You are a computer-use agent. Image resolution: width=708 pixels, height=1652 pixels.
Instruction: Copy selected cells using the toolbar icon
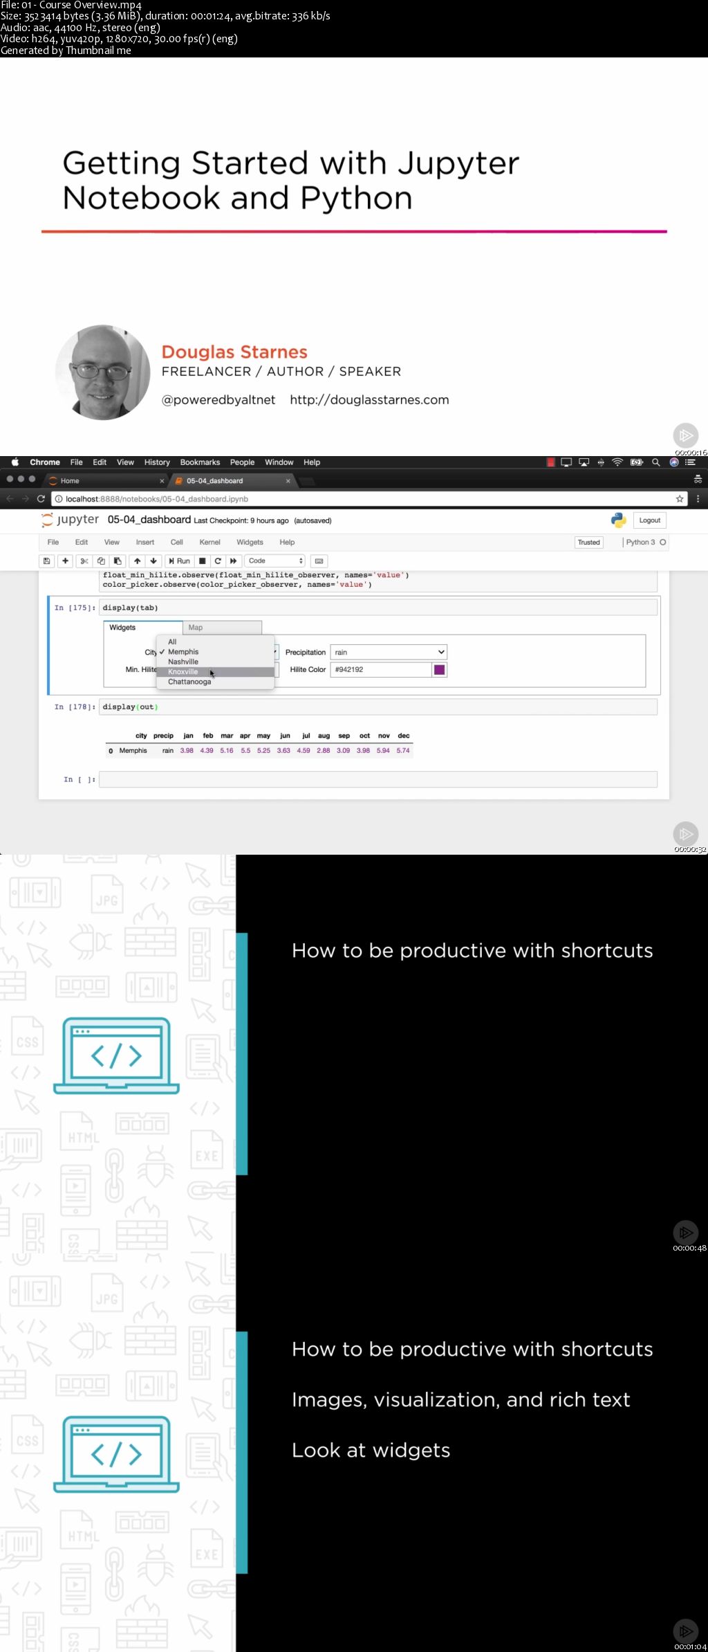click(101, 561)
